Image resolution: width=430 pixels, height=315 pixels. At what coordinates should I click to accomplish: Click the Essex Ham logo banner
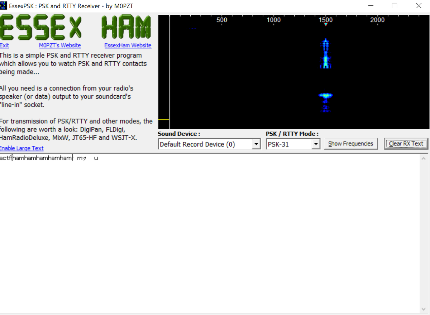click(x=76, y=28)
